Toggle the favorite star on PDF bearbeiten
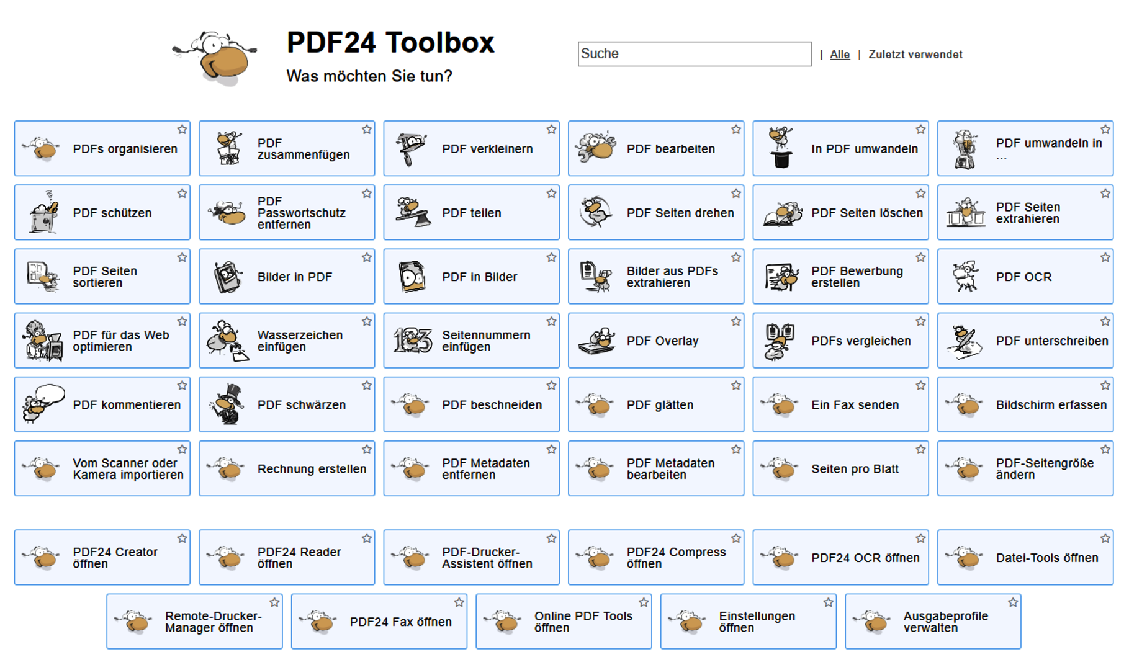The width and height of the screenshot is (1147, 670). click(x=736, y=130)
